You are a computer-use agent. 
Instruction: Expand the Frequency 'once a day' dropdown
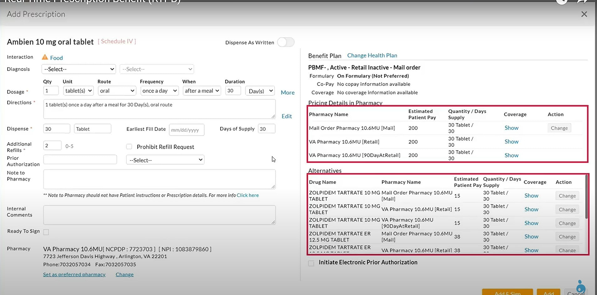coord(159,91)
